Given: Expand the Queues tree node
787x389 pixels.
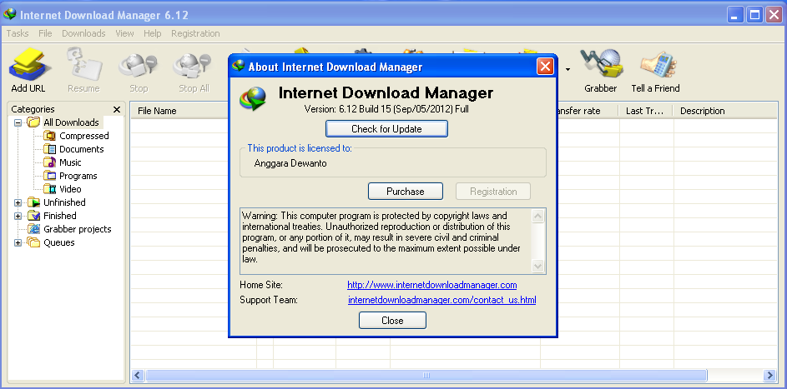Looking at the screenshot, I should point(18,242).
